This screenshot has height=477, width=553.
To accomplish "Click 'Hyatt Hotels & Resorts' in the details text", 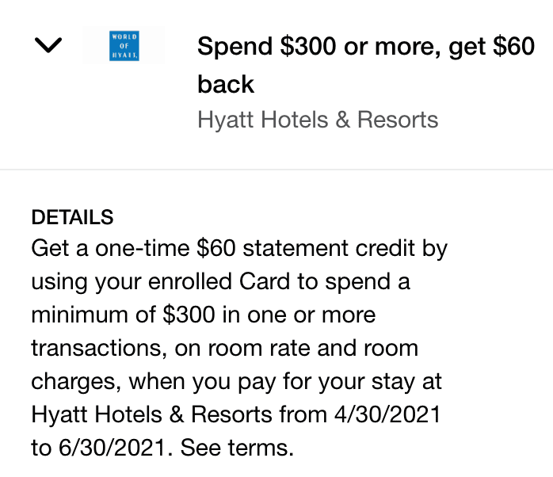I will click(151, 414).
